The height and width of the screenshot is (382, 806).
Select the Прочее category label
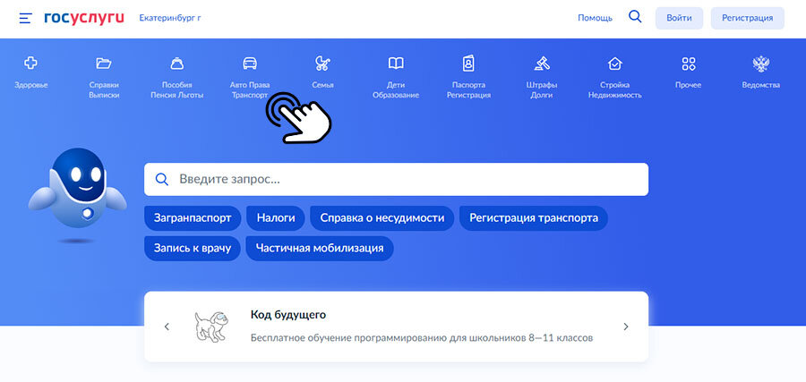click(689, 85)
